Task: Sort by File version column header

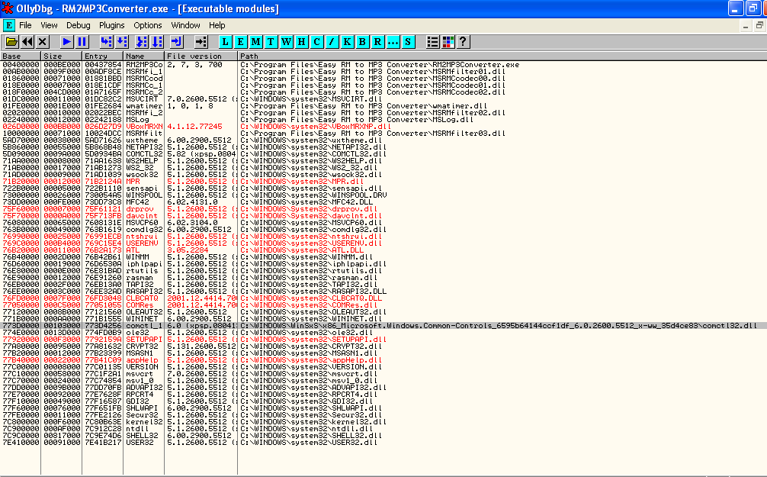Action: 201,56
